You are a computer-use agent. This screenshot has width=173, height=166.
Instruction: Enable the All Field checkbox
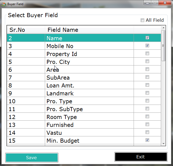coord(142,20)
